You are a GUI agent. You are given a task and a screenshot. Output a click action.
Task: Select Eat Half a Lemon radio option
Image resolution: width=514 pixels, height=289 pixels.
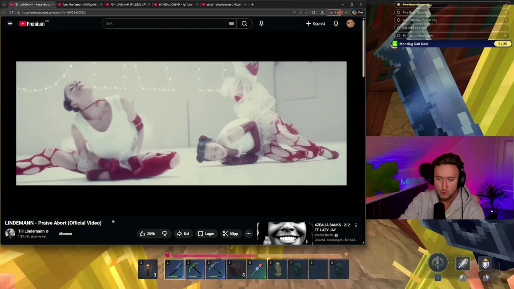click(x=398, y=28)
